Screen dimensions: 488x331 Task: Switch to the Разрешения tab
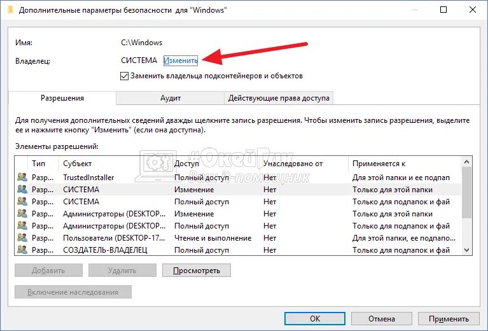pos(62,98)
